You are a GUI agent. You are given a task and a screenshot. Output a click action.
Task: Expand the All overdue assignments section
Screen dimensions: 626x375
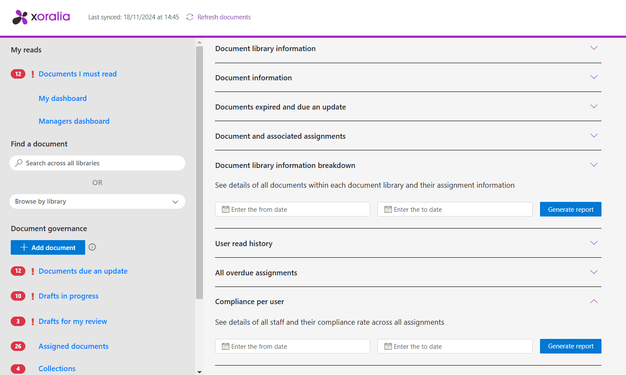[594, 272]
